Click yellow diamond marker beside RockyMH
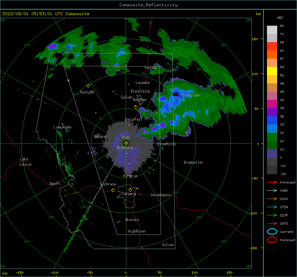This screenshot has height=277, width=297. [88, 86]
